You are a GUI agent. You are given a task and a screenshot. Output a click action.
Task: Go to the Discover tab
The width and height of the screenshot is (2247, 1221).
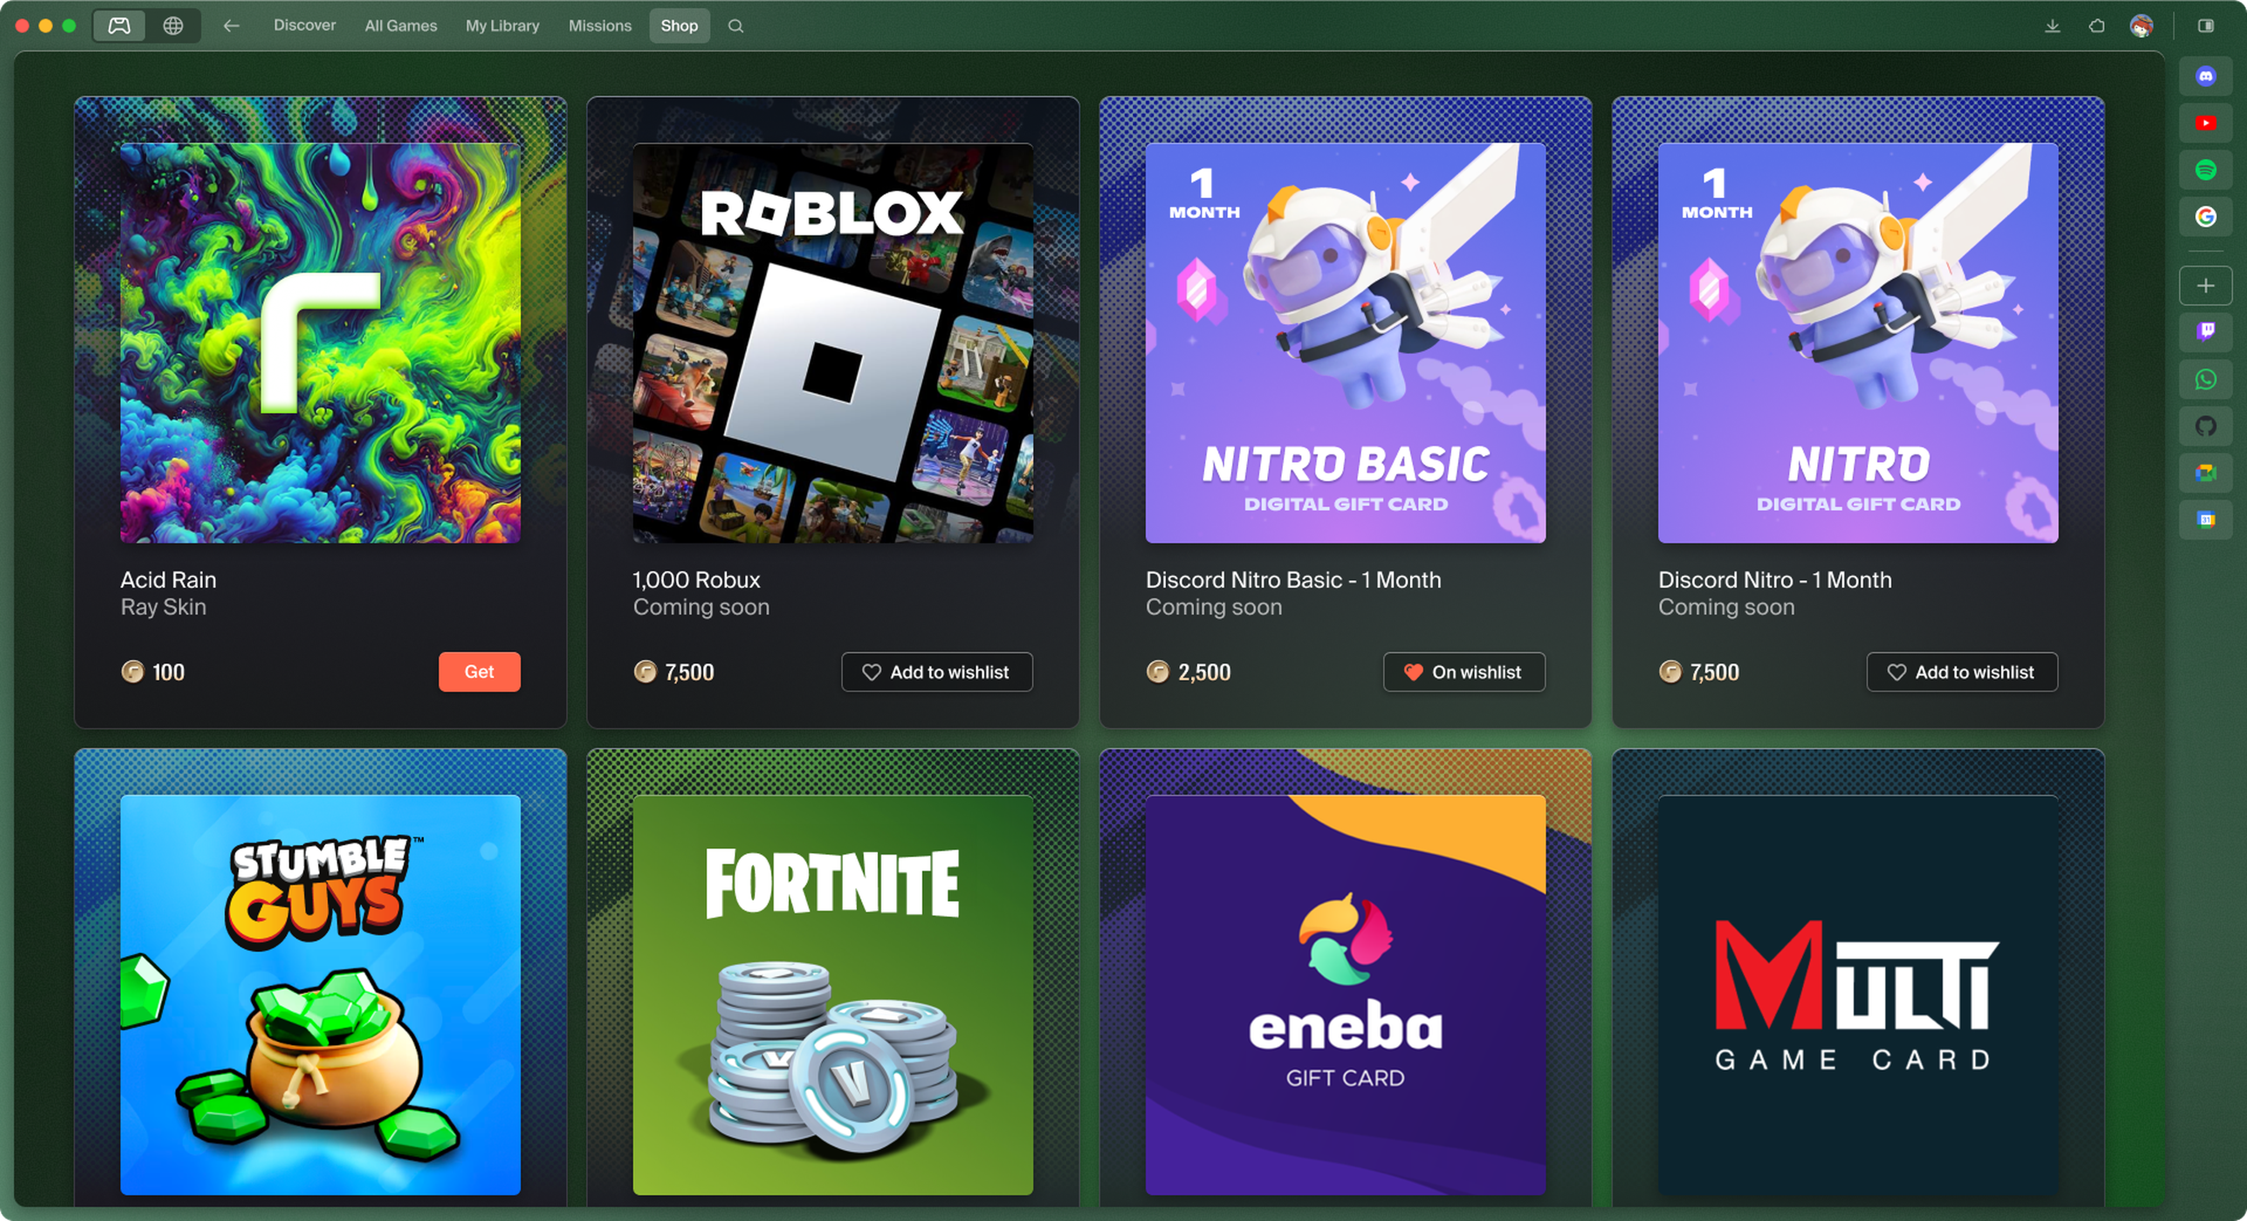click(x=304, y=25)
